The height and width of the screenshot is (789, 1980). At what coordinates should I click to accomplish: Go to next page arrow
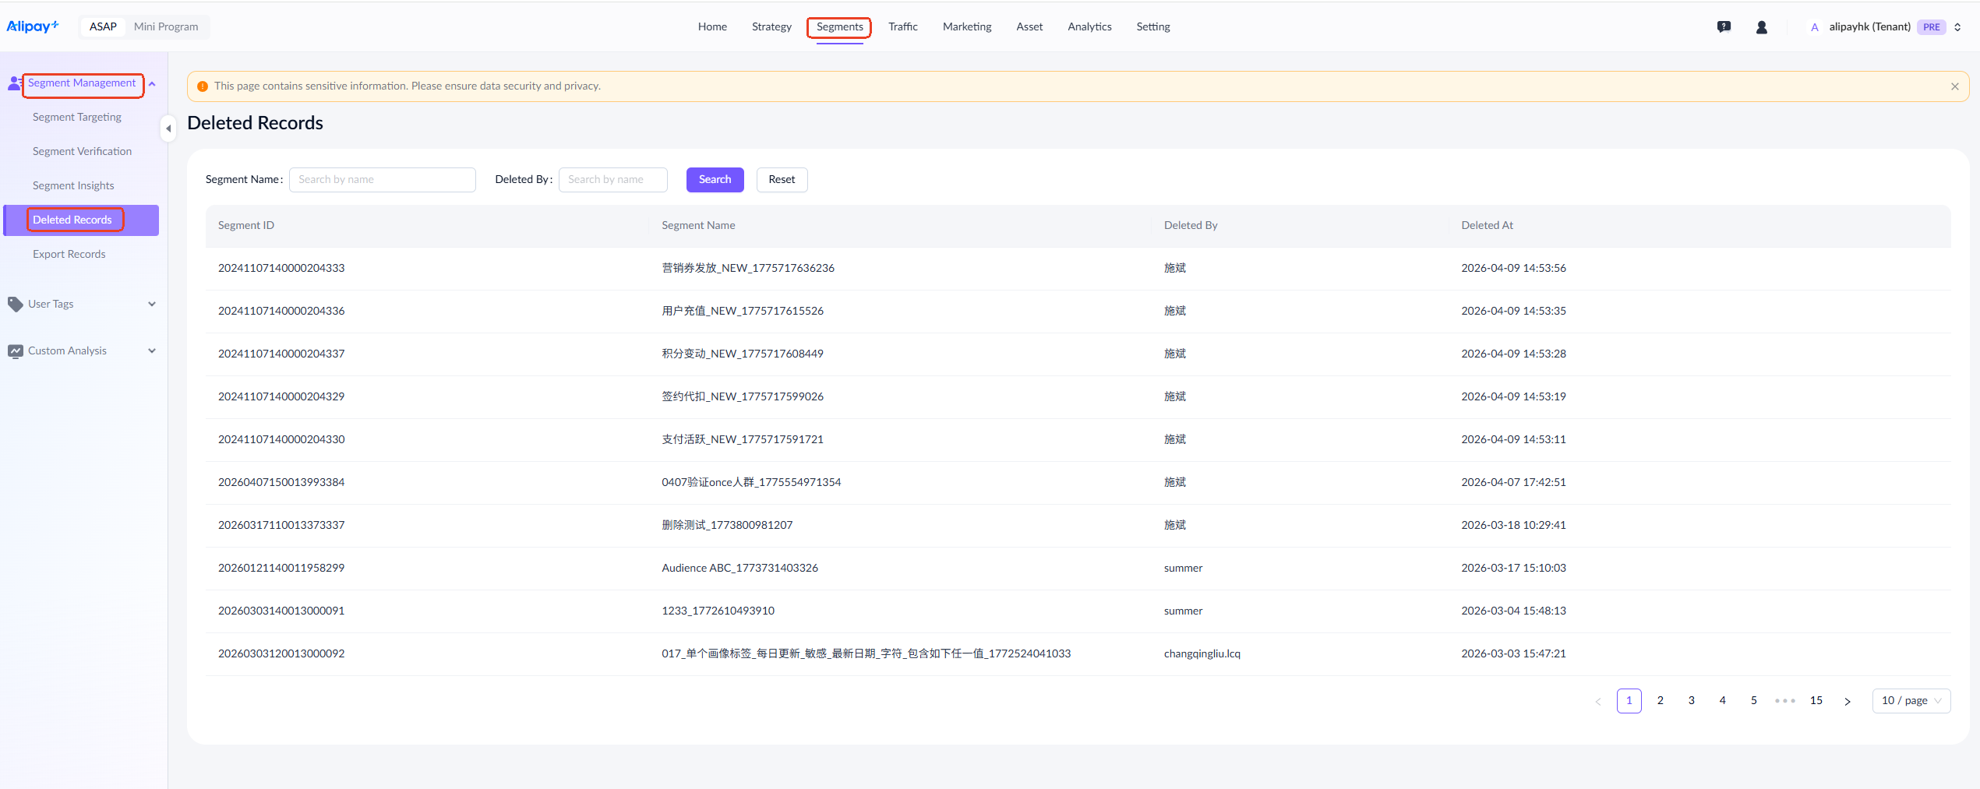(1847, 701)
